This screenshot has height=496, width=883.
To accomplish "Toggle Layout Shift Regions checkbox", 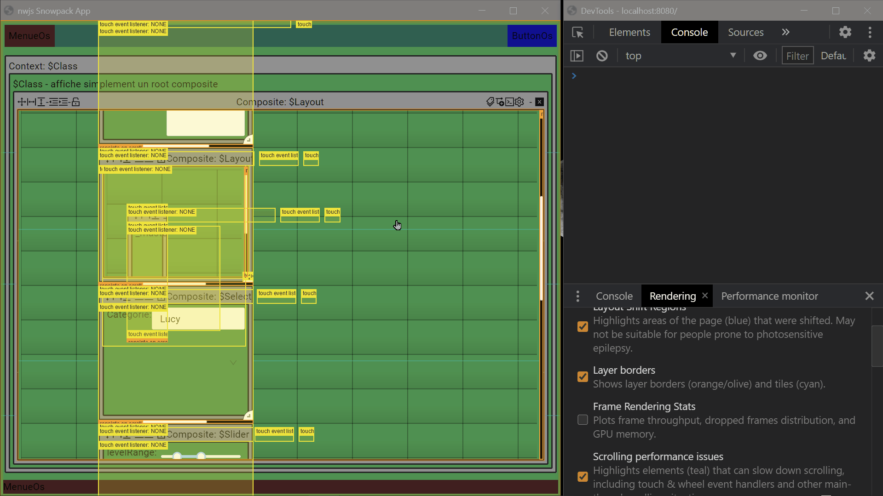I will click(x=583, y=327).
